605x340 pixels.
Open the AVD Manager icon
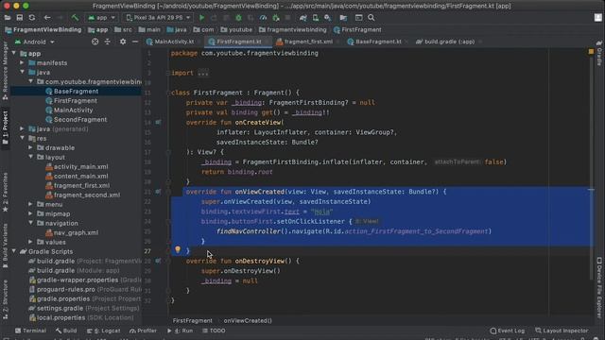pos(316,18)
